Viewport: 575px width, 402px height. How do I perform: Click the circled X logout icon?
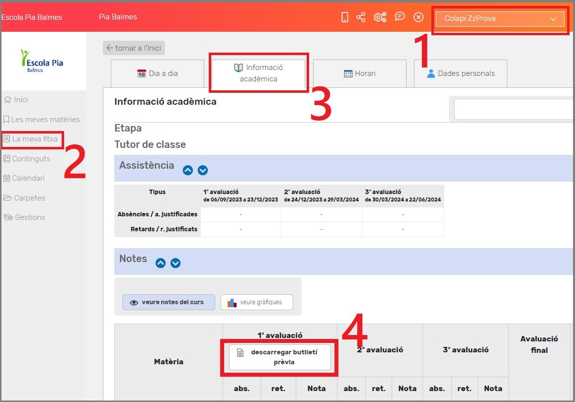(418, 17)
